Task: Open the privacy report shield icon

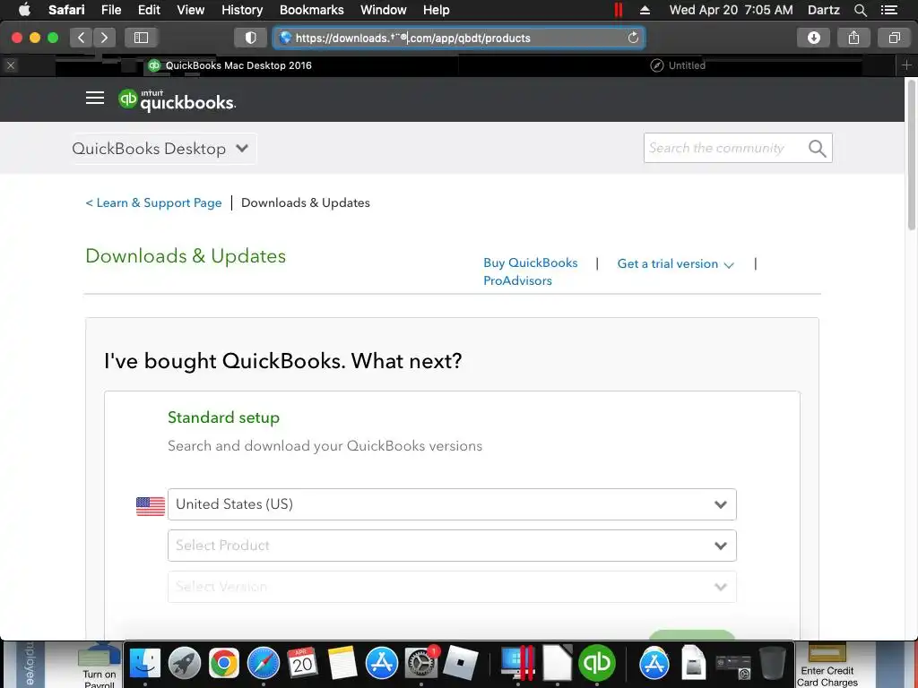Action: coord(251,38)
